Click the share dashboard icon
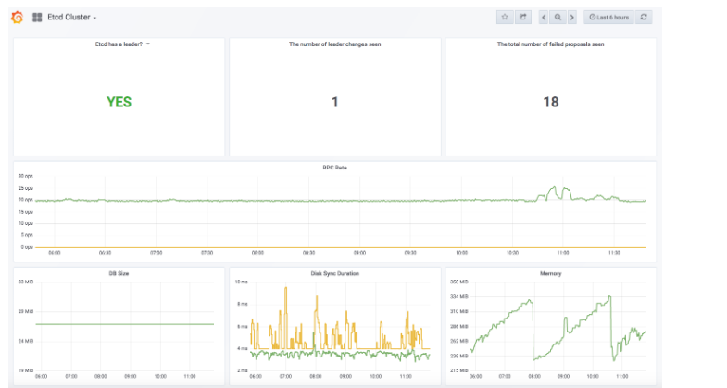 pyautogui.click(x=523, y=18)
